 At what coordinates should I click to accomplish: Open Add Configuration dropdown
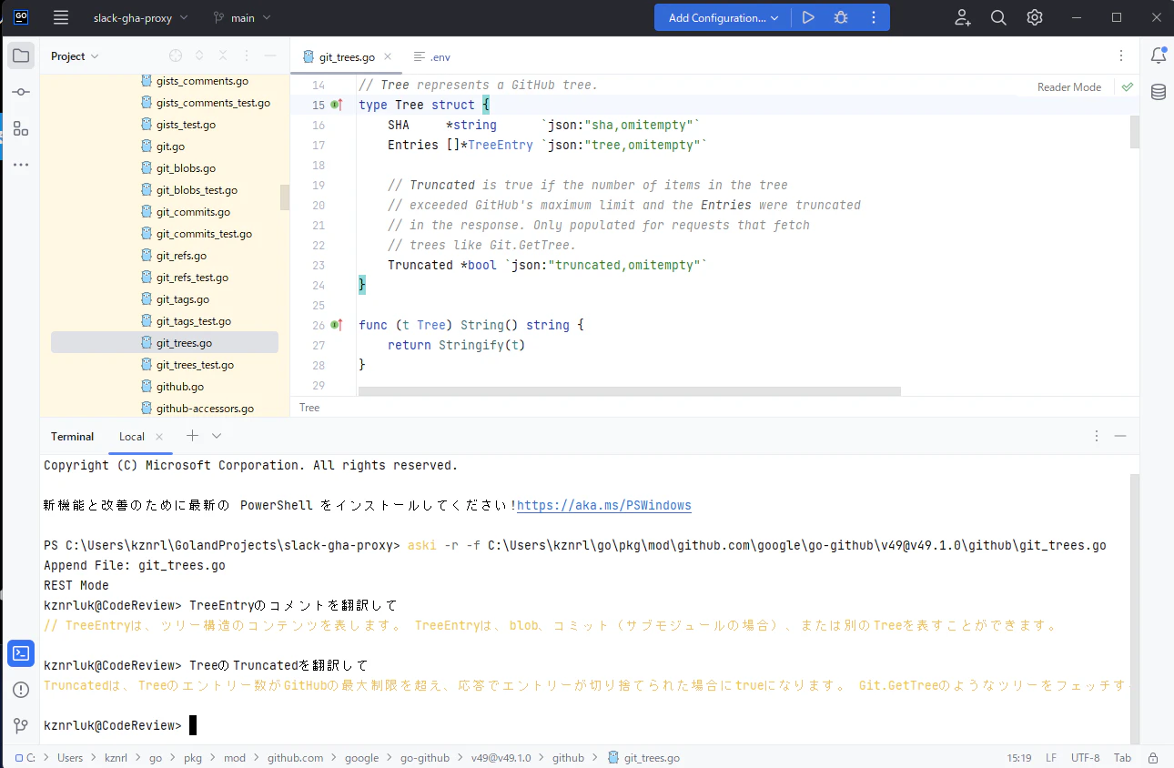[x=723, y=17]
